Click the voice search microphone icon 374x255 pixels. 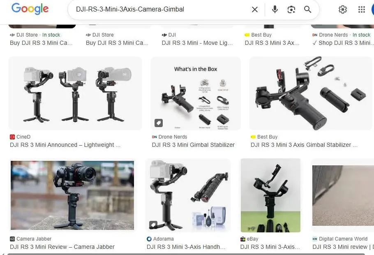[275, 9]
